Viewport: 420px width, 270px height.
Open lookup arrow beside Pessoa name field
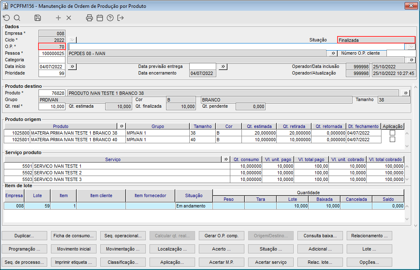(333, 53)
